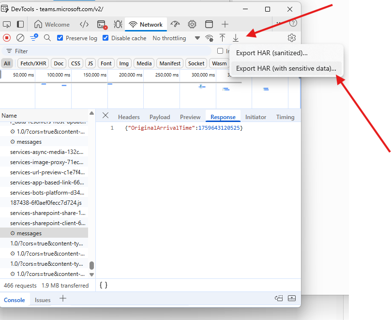Clear the network log

20,38
